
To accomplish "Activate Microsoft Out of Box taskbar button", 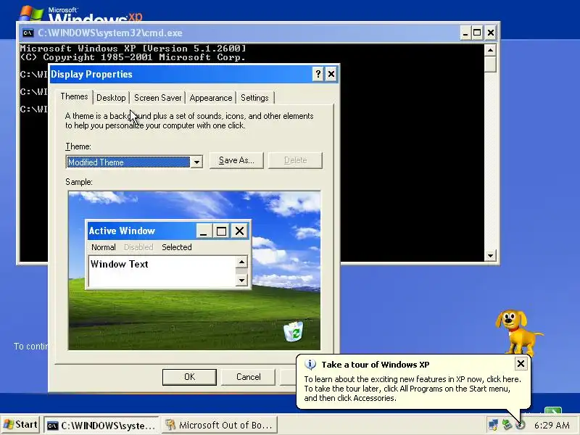I will tap(220, 426).
